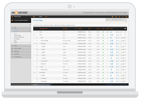This screenshot has height=101, width=141.
Task: Click the CMS Made Simple logo
Action: (20, 12)
